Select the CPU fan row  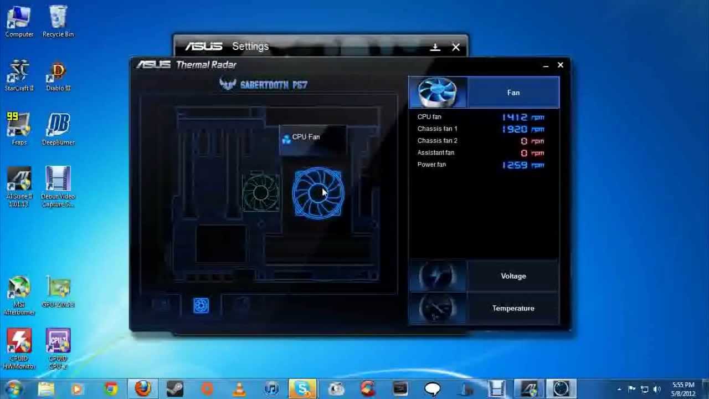click(481, 117)
